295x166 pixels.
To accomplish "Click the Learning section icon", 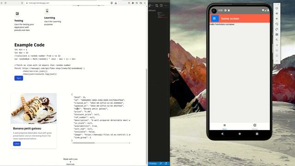I will click(x=47, y=11).
